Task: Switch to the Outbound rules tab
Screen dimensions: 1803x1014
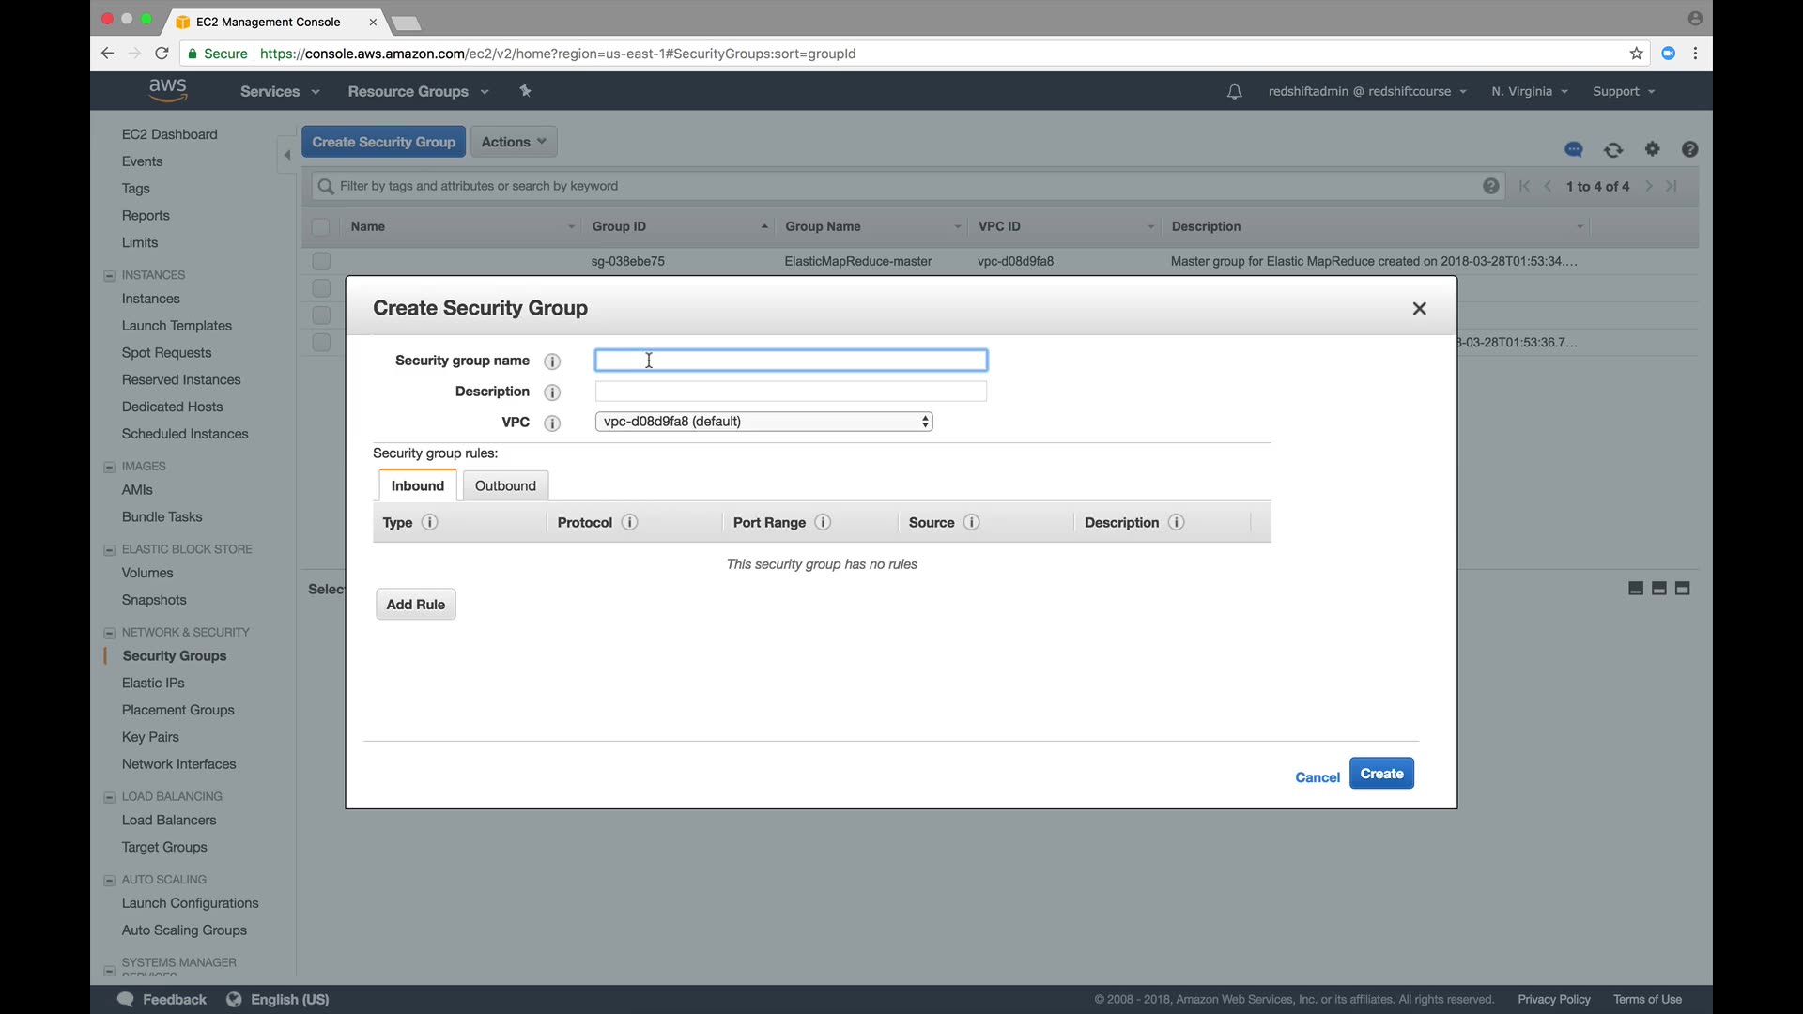Action: tap(505, 485)
